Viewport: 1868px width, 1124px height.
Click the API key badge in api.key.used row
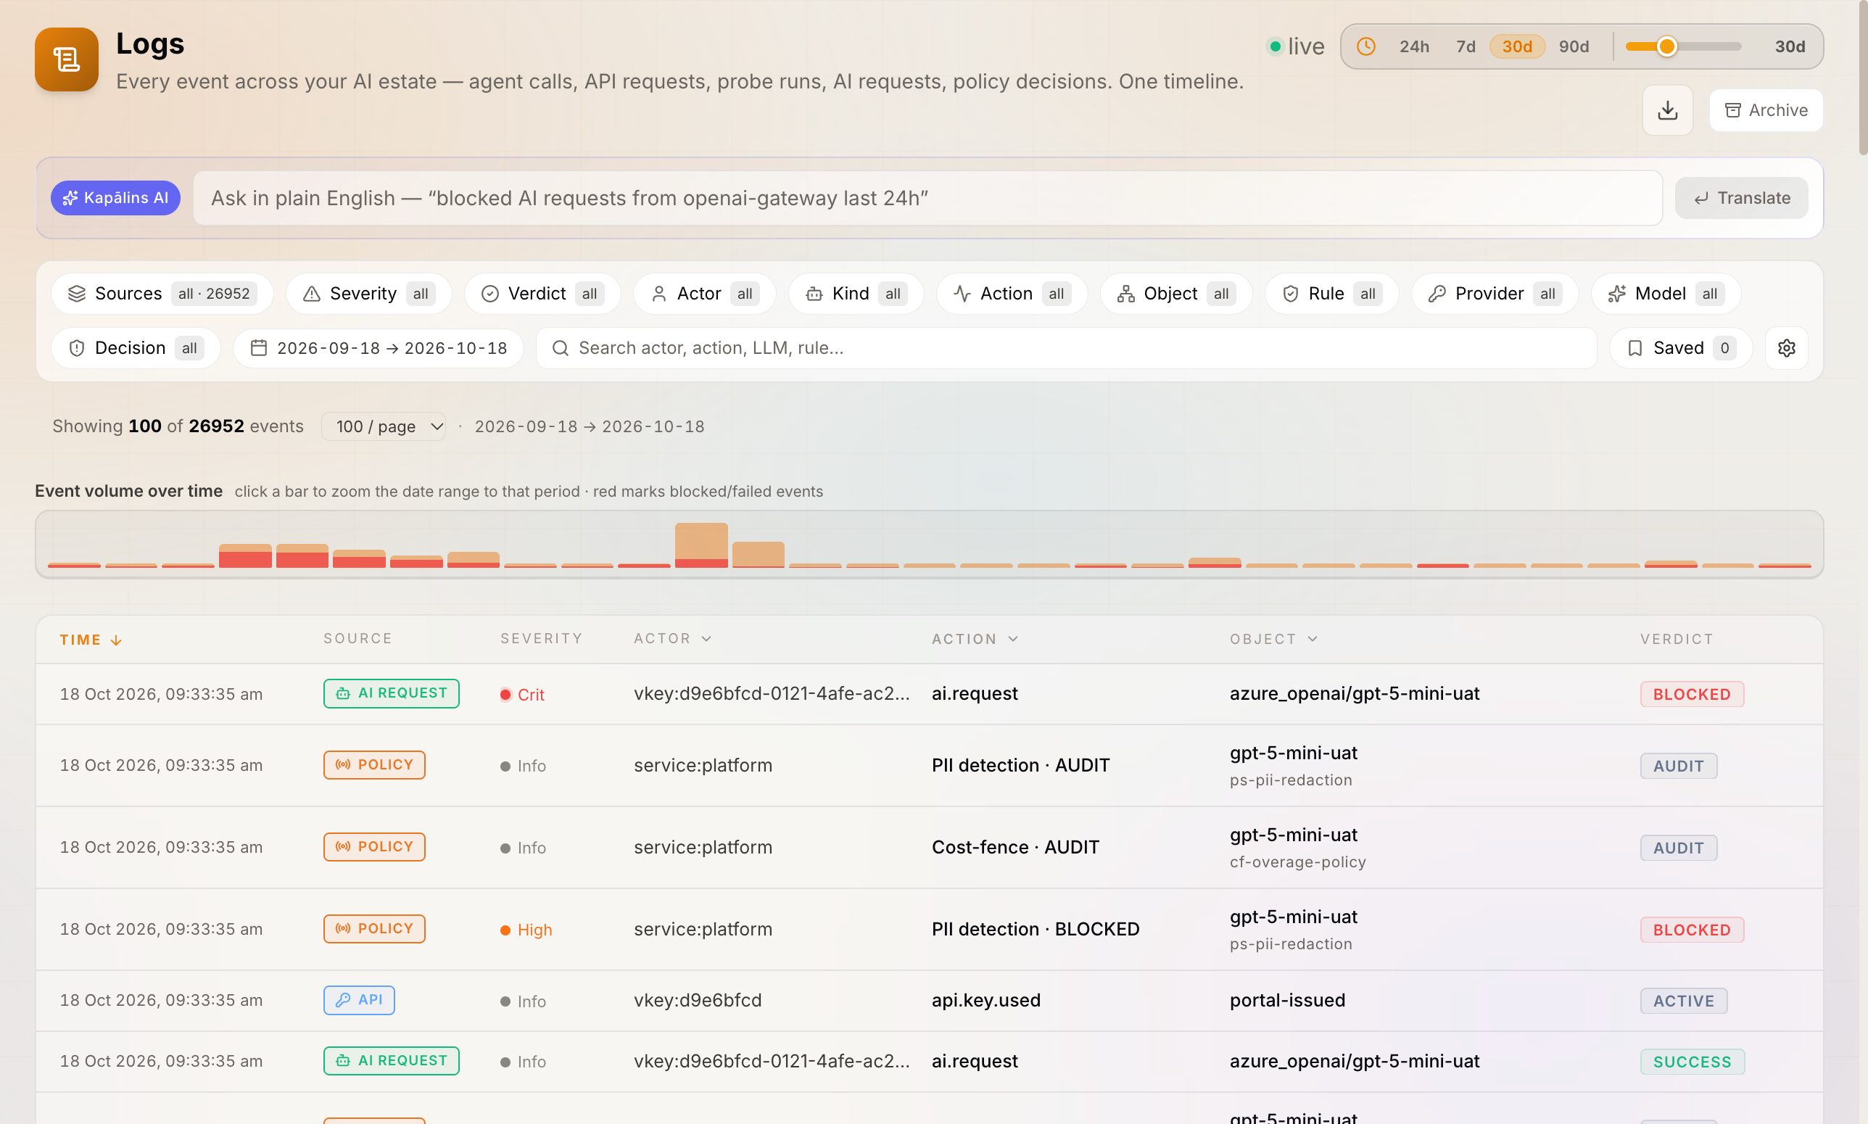[x=359, y=1000]
